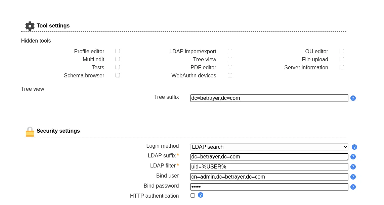Click the Bind password field

pyautogui.click(x=269, y=187)
